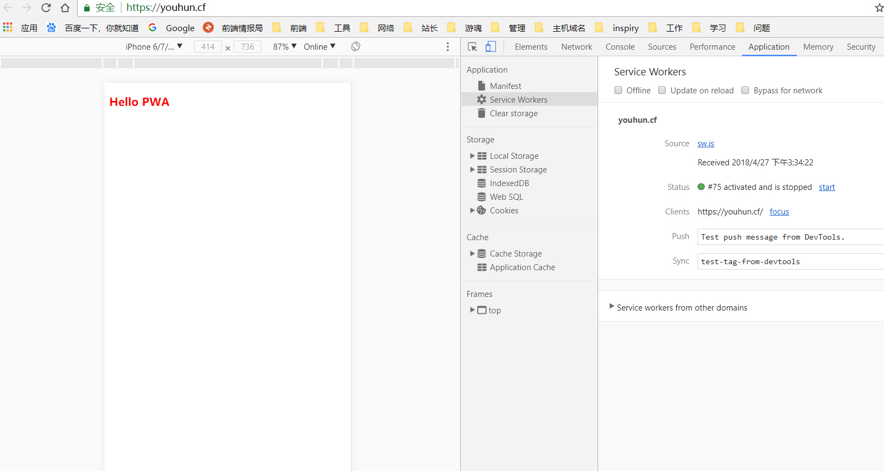
Task: Click the rotate screen orientation icon
Action: (355, 46)
